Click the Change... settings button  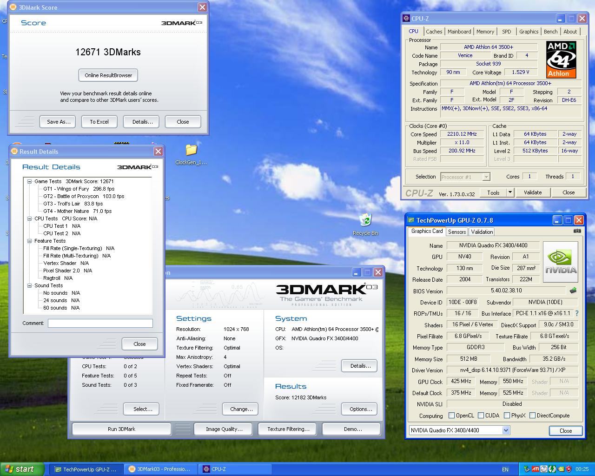[241, 409]
